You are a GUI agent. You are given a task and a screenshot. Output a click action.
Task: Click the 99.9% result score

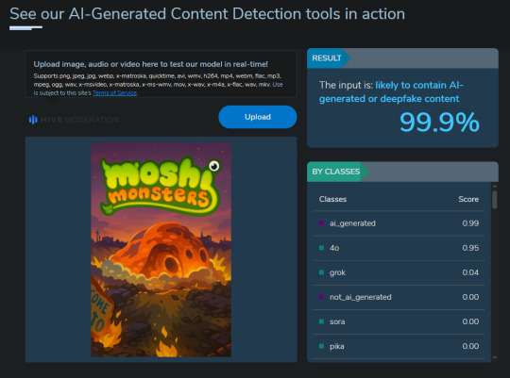point(439,123)
